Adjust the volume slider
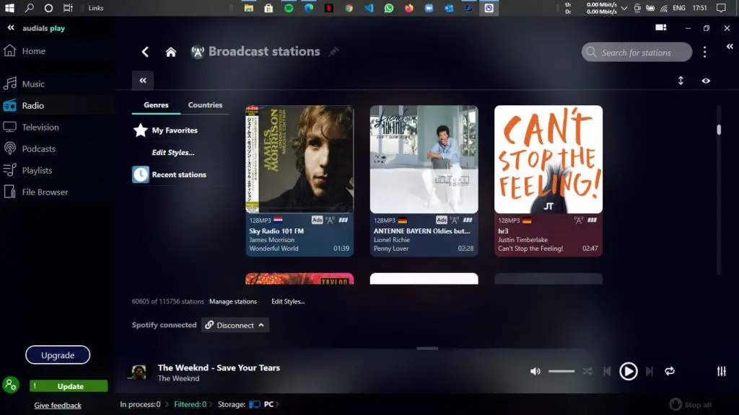The image size is (739, 415). click(x=561, y=371)
